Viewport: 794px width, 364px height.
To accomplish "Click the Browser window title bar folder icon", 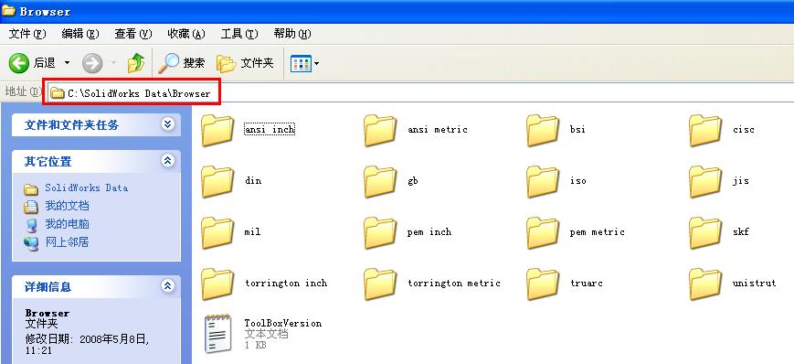I will (x=8, y=11).
